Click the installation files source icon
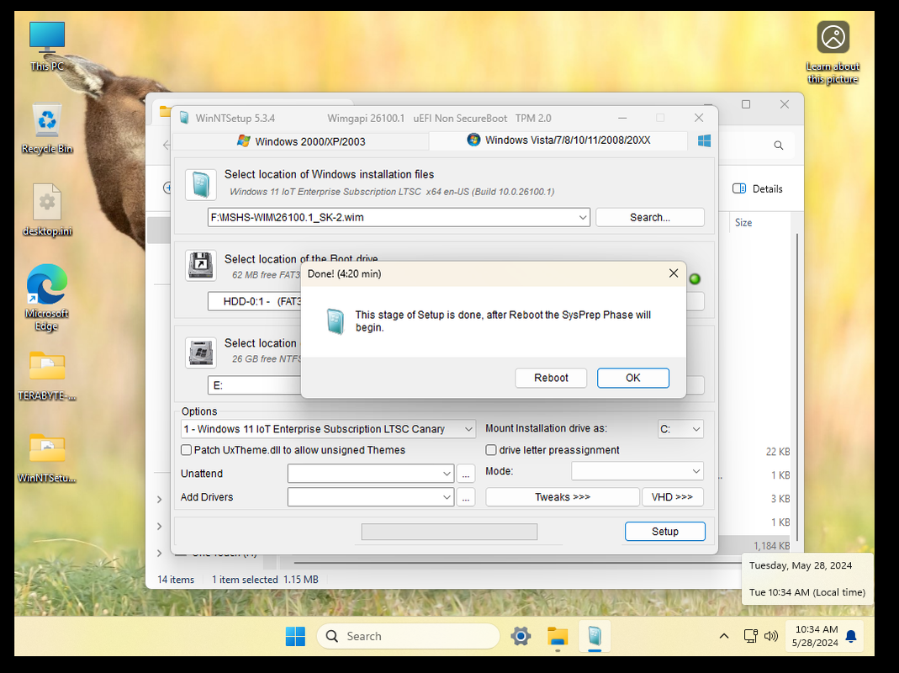899x673 pixels. click(x=201, y=185)
